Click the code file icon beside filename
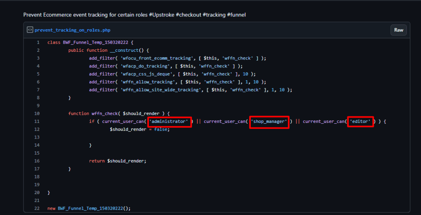Screen dimensions: 421x215 point(30,30)
